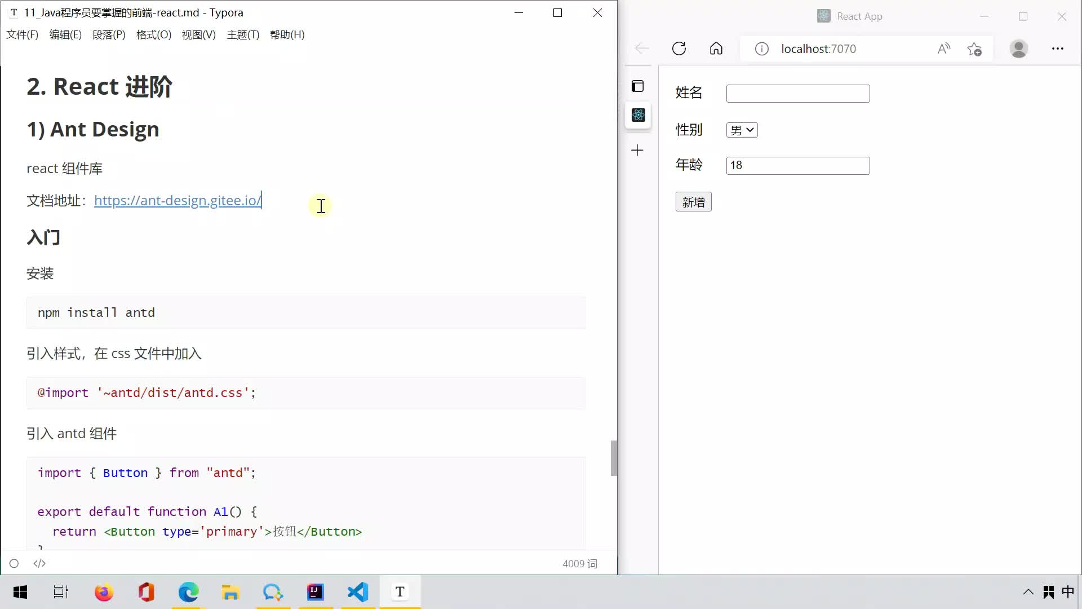Open the Windows Start menu
The image size is (1082, 609).
[20, 592]
